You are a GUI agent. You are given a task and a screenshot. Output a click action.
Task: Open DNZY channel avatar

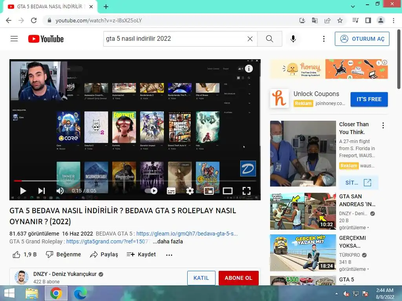pos(22,277)
